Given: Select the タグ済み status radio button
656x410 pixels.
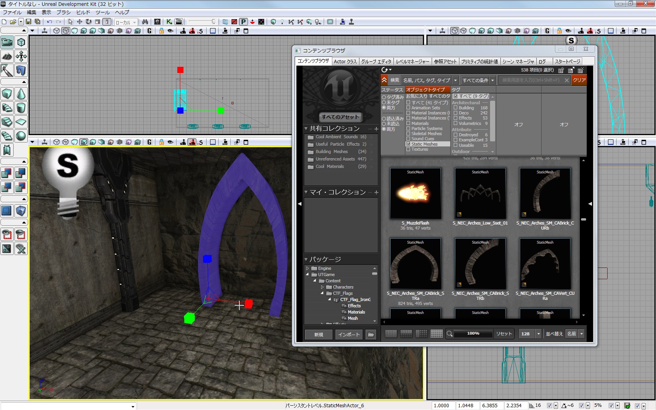Looking at the screenshot, I should (x=384, y=97).
